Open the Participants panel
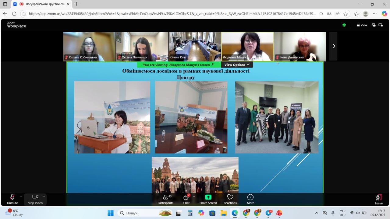Image resolution: width=390 pixels, height=219 pixels. (165, 199)
